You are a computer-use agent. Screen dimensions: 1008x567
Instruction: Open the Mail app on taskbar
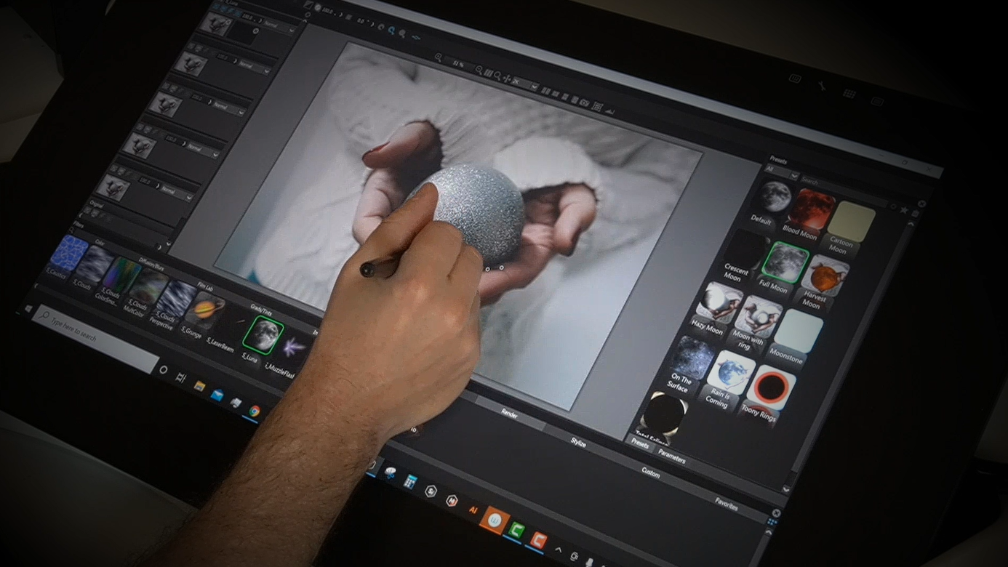click(x=217, y=395)
